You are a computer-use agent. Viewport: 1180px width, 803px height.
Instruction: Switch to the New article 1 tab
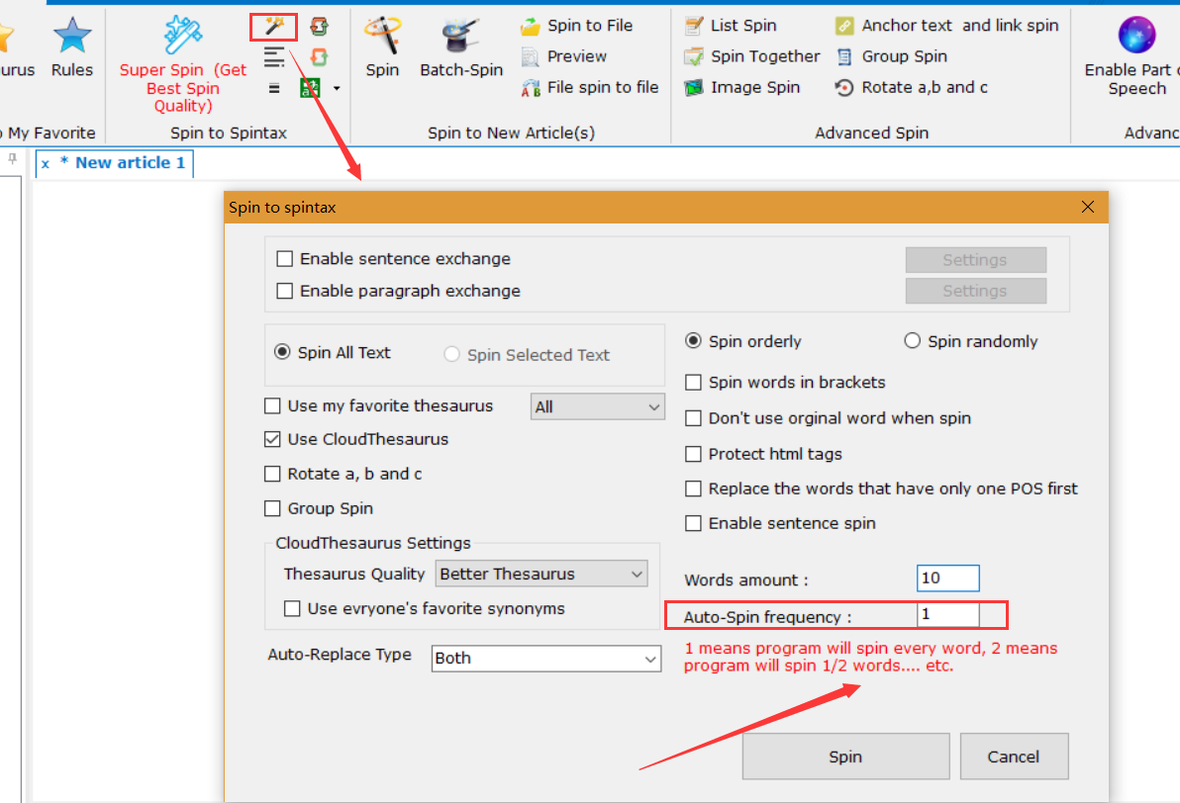click(123, 163)
